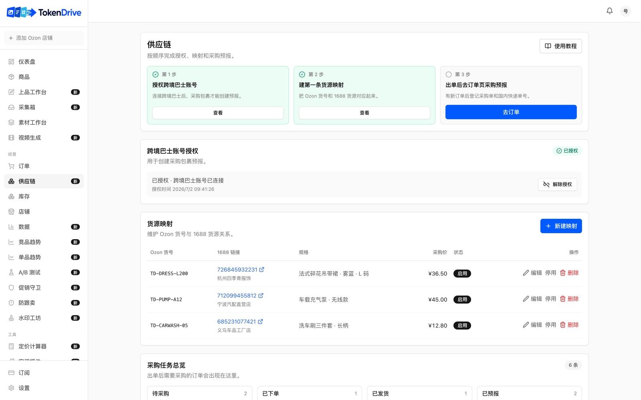Open 单品趋势 in sidebar
This screenshot has height=400, width=641.
[x=44, y=257]
